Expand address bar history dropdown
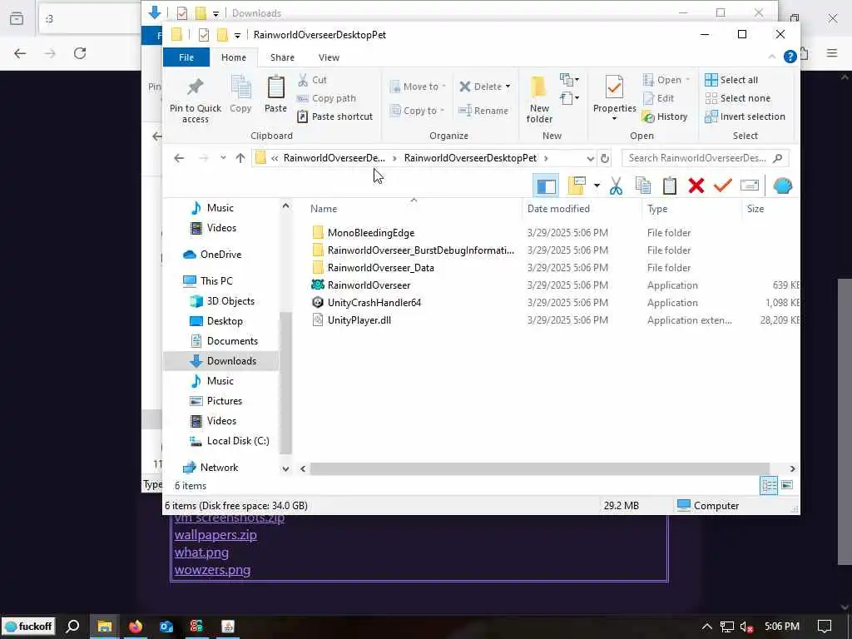Viewport: 852px width, 639px height. click(x=590, y=158)
